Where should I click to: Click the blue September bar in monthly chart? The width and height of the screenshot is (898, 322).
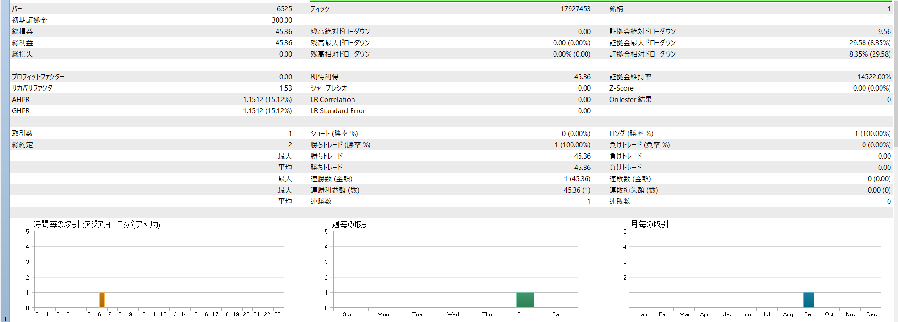808,300
